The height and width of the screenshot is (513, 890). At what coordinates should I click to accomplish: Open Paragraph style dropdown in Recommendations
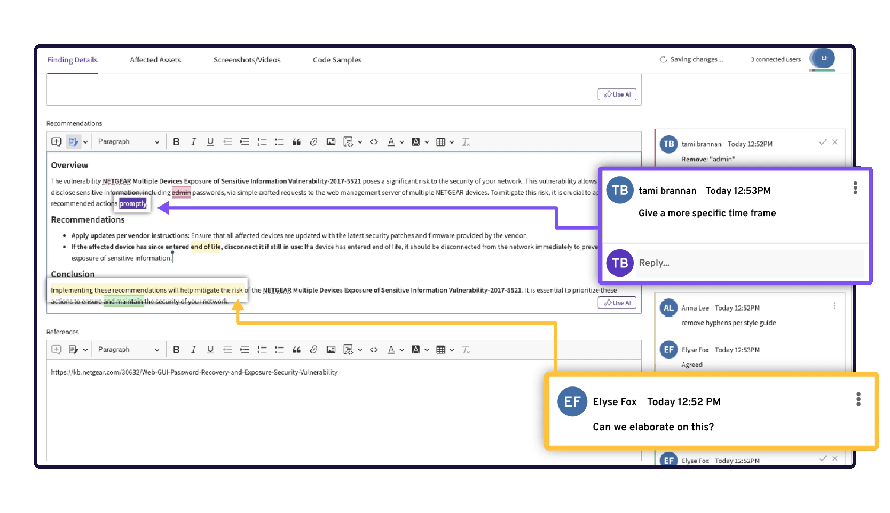pos(128,142)
